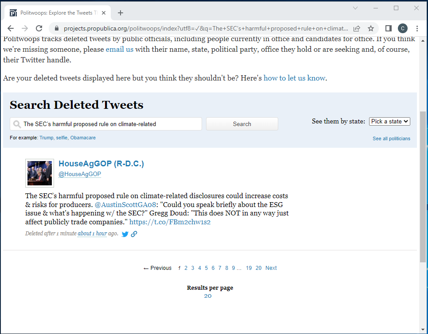Viewport: 428px width, 334px height.
Task: Click the address bar URL
Action: [206, 28]
